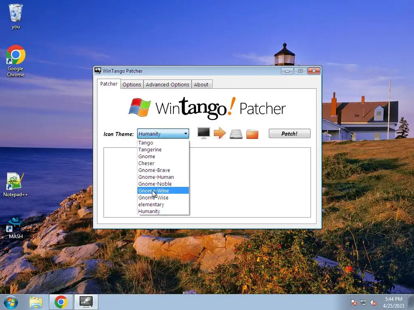
Task: Minimize the WinTango Patcher window
Action: [x=287, y=71]
